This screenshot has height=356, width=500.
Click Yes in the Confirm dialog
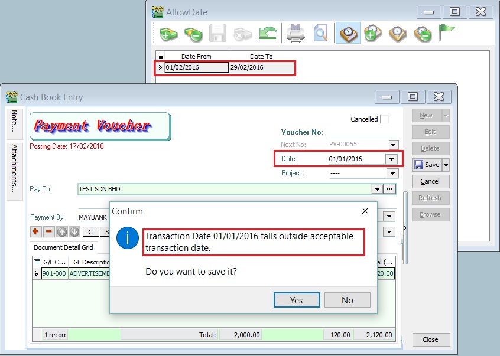point(297,300)
